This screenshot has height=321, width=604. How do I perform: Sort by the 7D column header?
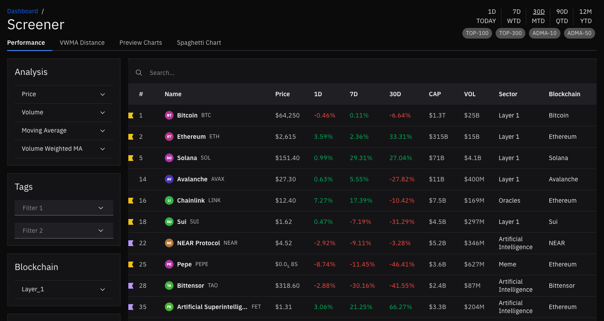(x=354, y=94)
